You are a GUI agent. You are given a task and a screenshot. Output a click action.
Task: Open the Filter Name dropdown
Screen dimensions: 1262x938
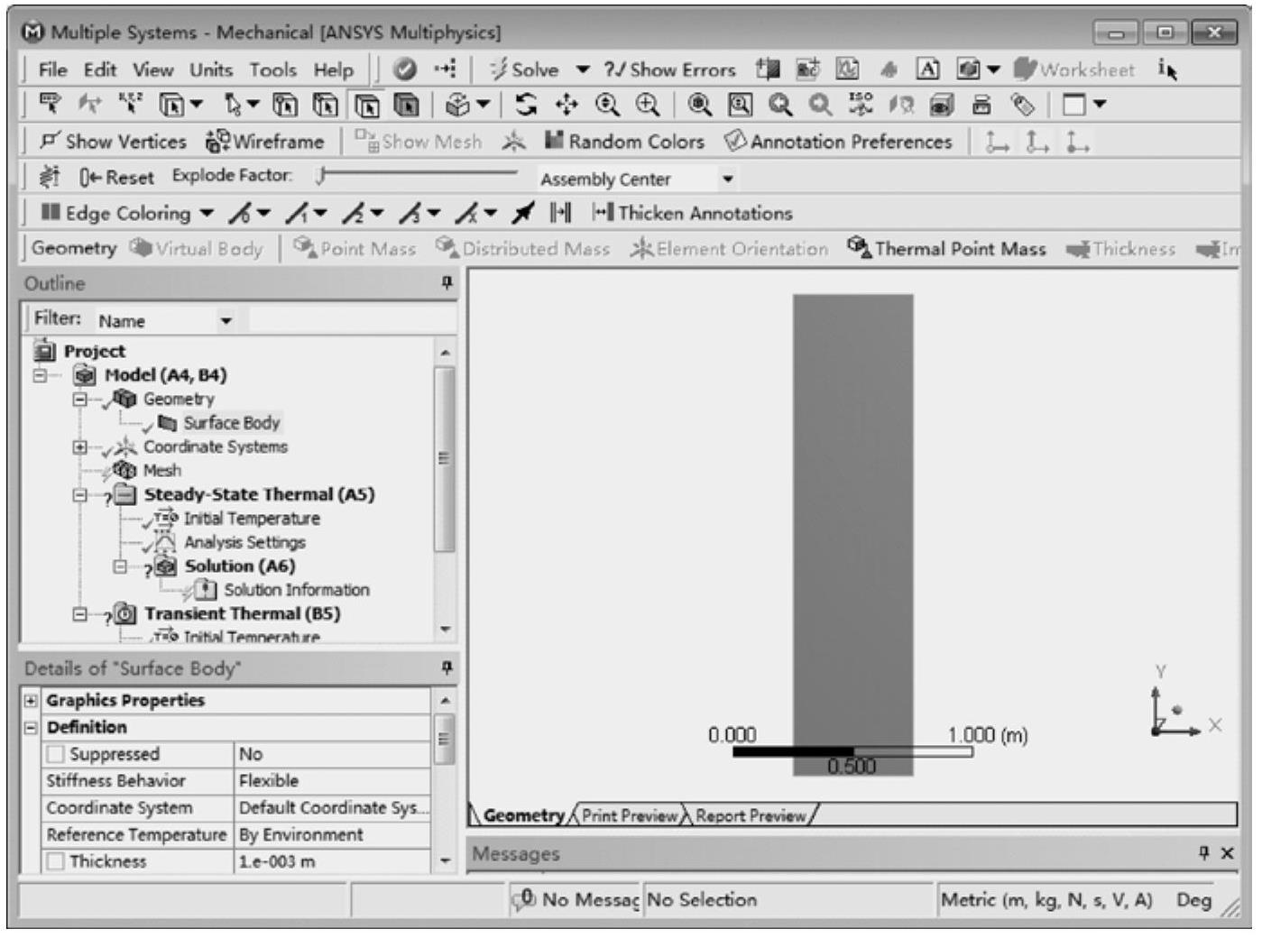(x=226, y=321)
